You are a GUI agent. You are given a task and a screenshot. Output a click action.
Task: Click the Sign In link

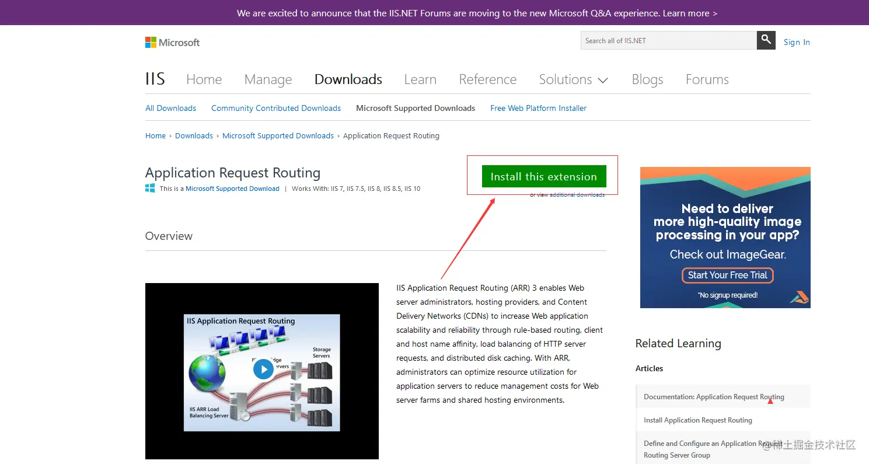pyautogui.click(x=797, y=42)
